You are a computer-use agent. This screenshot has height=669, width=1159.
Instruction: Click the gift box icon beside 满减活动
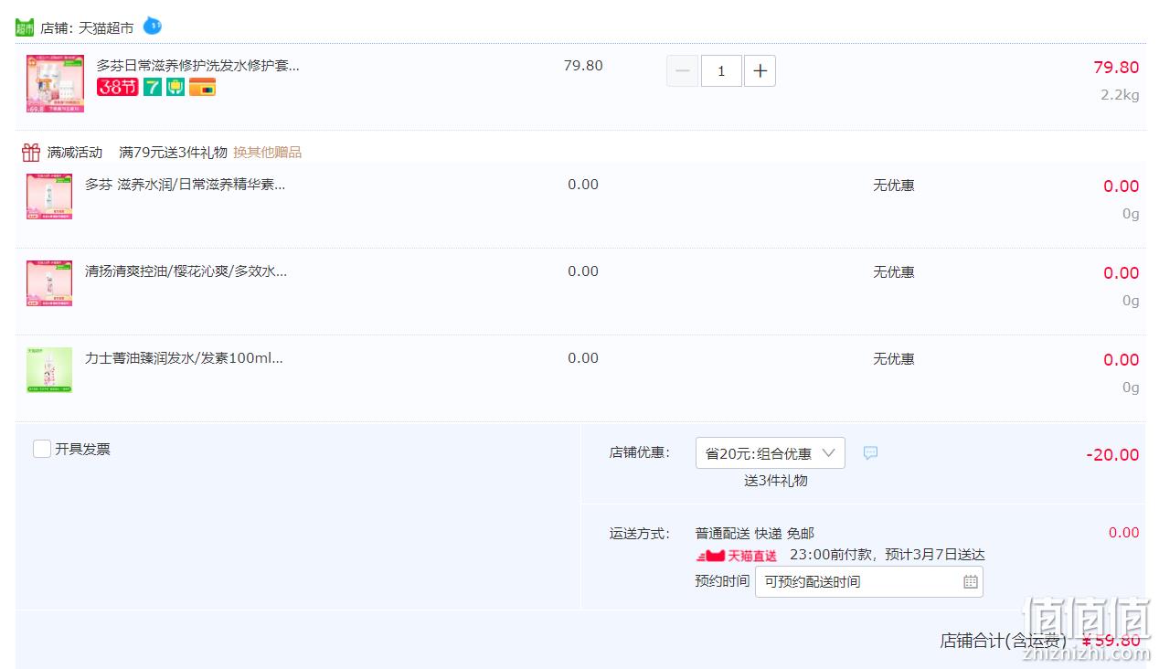point(31,152)
